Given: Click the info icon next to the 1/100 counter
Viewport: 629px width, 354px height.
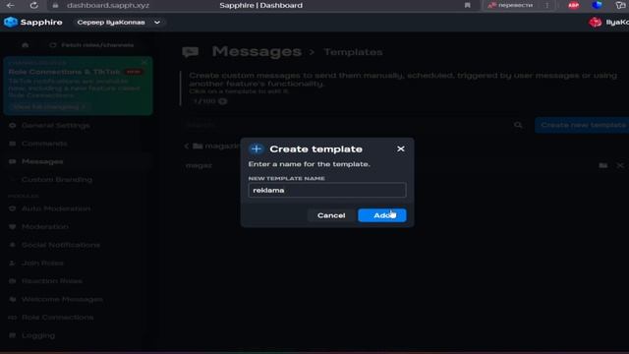Looking at the screenshot, I should tap(223, 101).
